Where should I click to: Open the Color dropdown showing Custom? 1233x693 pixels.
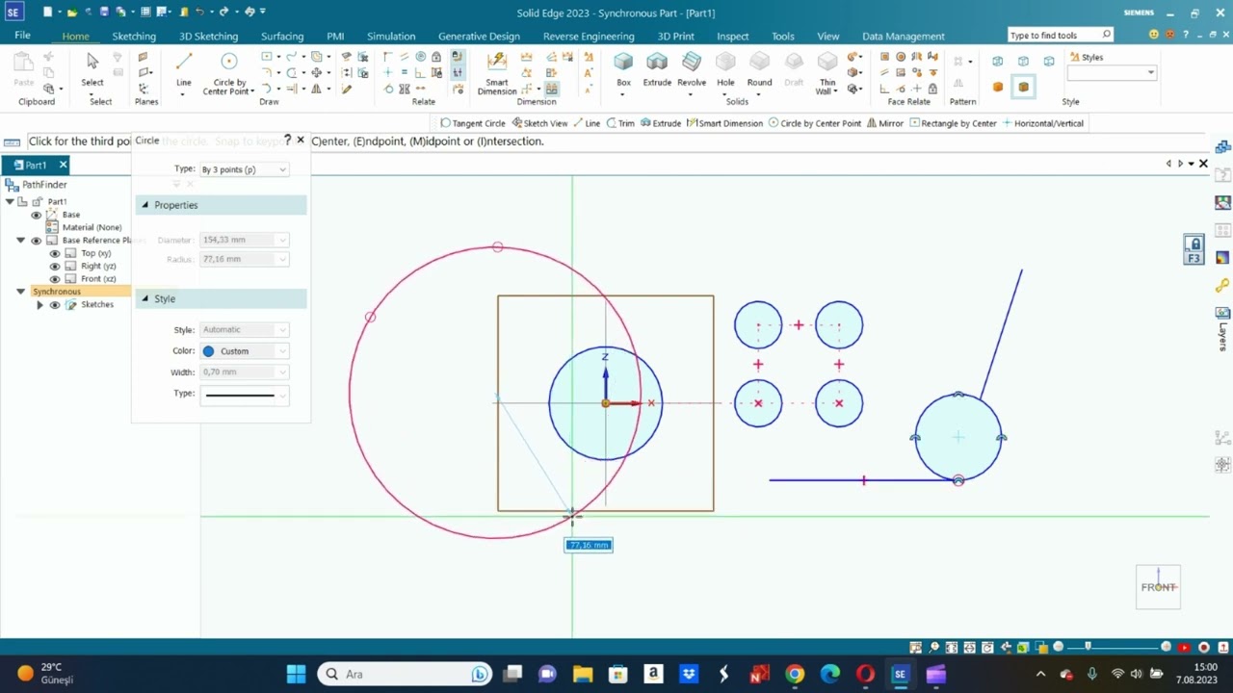coord(244,351)
